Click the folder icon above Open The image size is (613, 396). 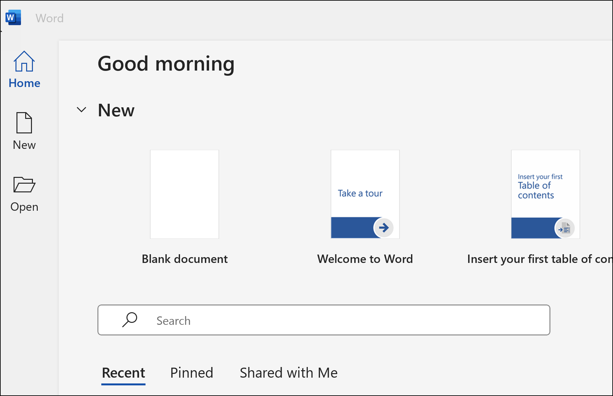click(x=24, y=185)
